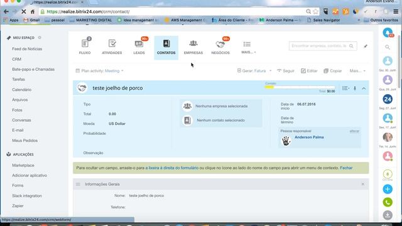Click the blue plus button in sidebar
Viewport: 402px width, 226px height.
point(388,189)
